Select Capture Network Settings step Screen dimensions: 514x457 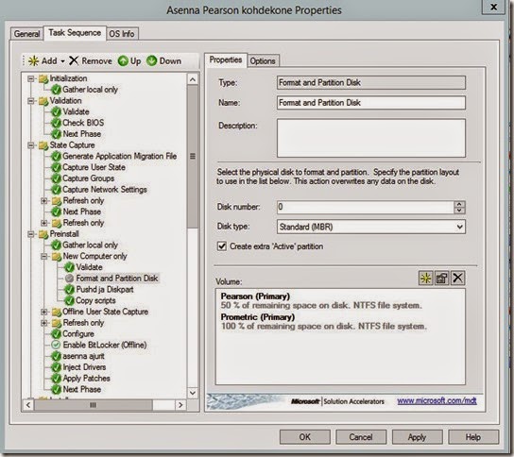click(105, 190)
